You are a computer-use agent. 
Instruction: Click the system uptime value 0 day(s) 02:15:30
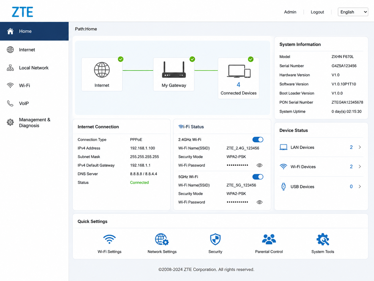click(347, 112)
